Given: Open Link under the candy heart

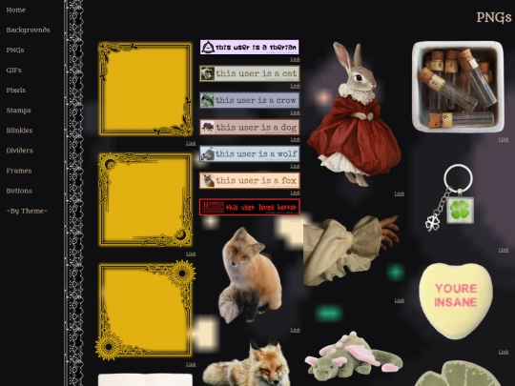Looking at the screenshot, I should [x=504, y=353].
